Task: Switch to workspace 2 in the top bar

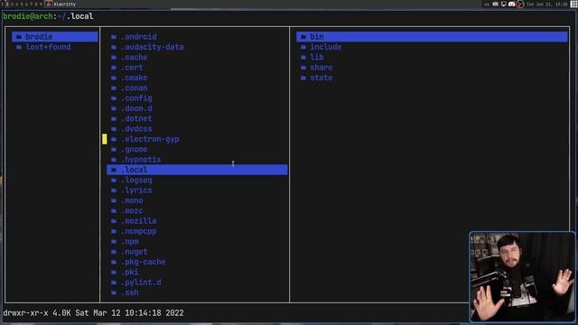Action: (x=7, y=4)
